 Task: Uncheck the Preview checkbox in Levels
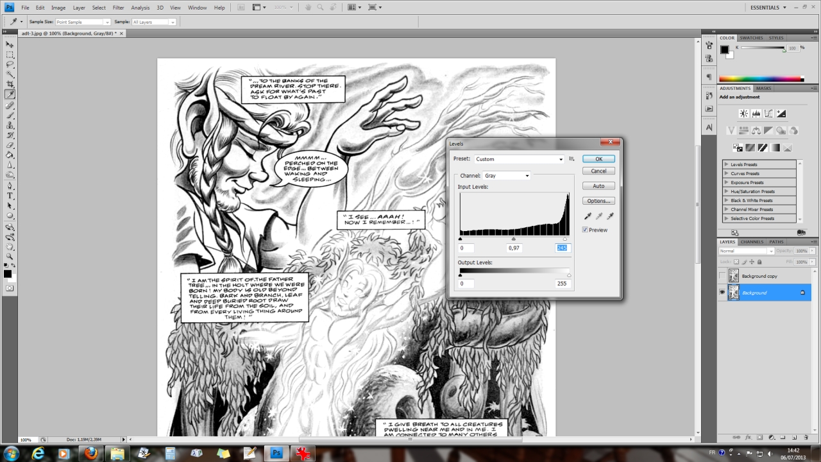[x=586, y=230]
